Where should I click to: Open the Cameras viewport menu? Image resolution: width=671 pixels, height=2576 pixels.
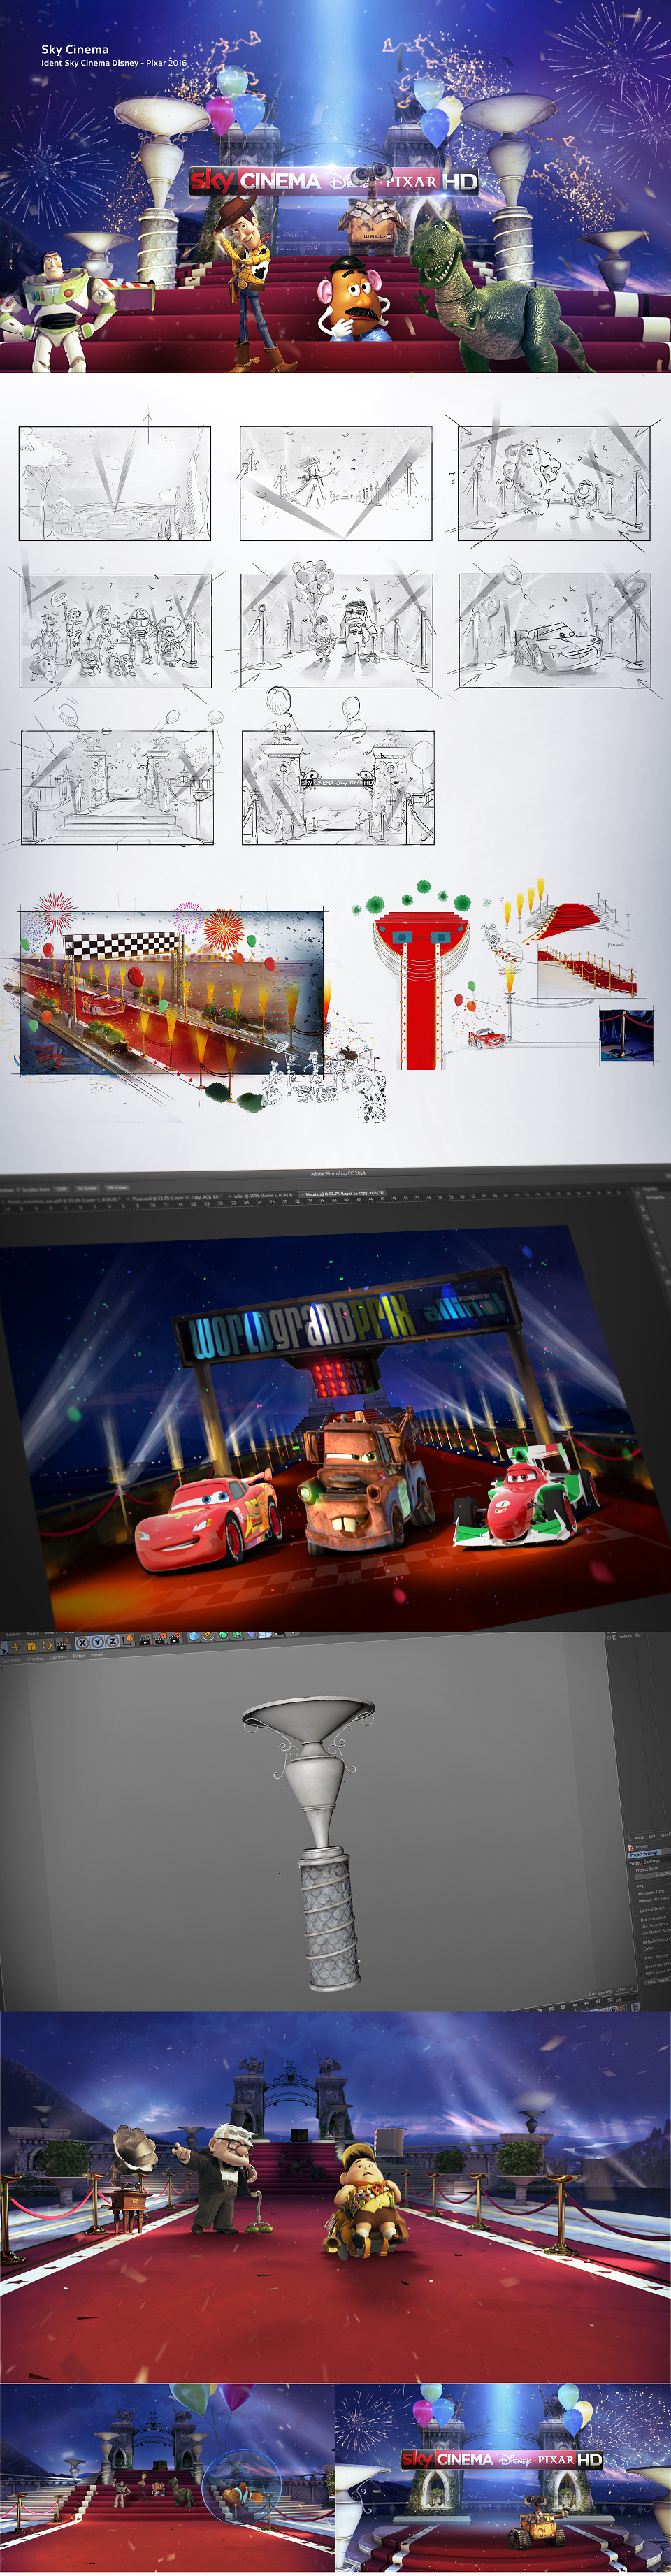[x=10, y=1660]
